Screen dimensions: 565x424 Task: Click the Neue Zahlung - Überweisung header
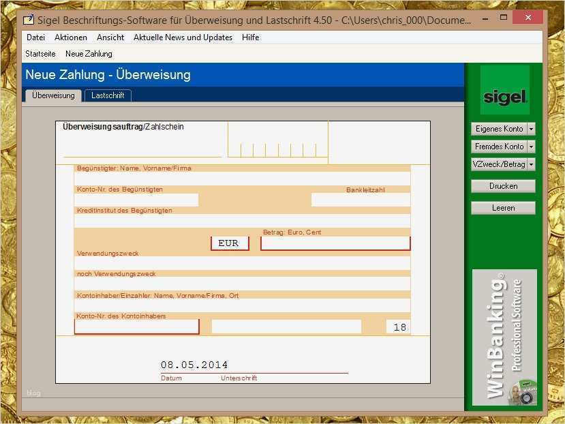coord(108,74)
